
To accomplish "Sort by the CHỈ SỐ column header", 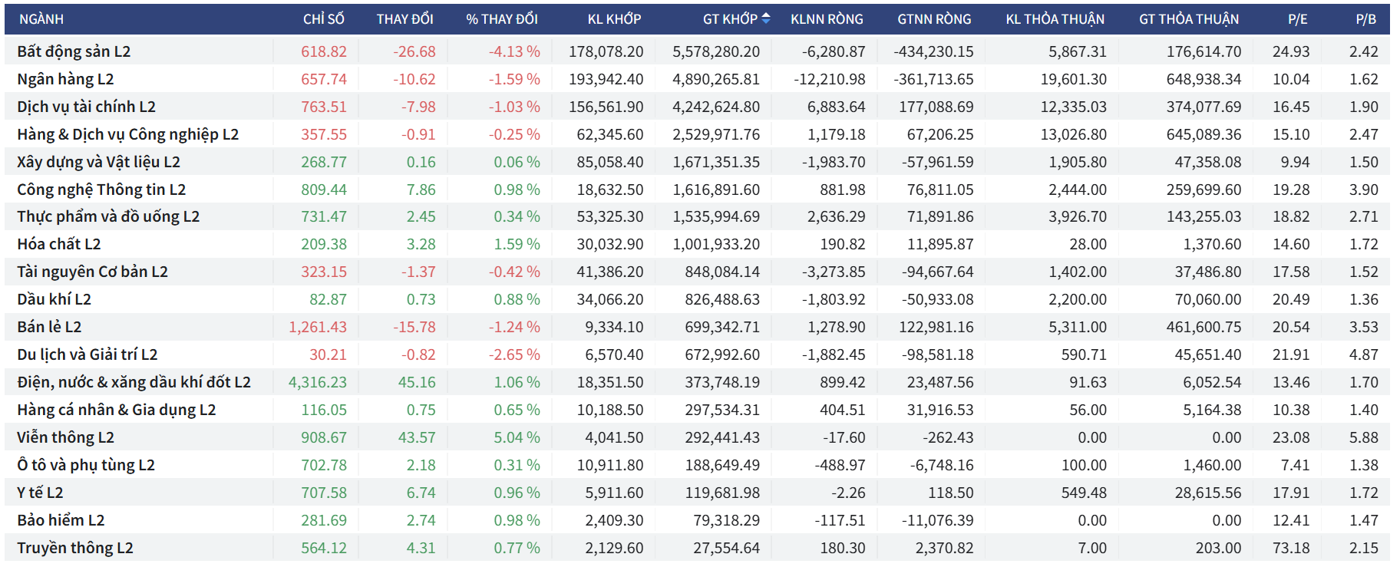I will pyautogui.click(x=323, y=19).
